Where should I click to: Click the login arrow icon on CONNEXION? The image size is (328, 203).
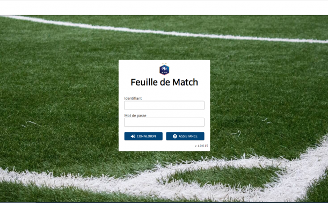[133, 136]
